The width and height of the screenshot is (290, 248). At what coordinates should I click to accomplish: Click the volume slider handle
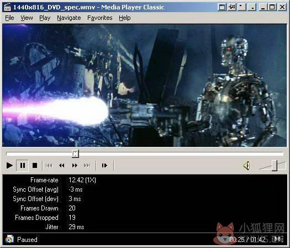(275, 166)
